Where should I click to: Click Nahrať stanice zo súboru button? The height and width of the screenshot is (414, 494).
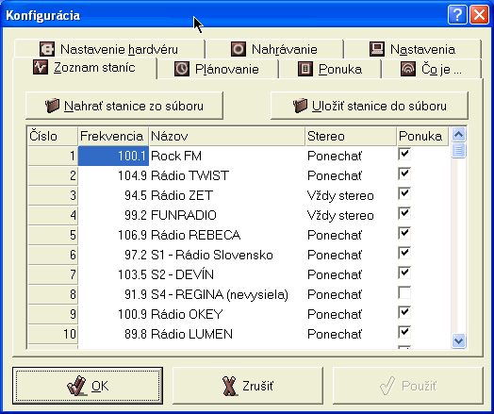(x=124, y=106)
